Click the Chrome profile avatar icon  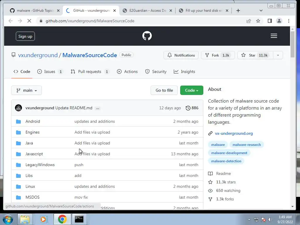pyautogui.click(x=279, y=21)
